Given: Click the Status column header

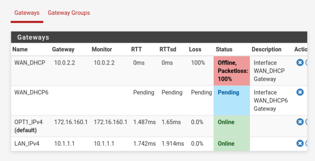Looking at the screenshot, I should 224,50.
